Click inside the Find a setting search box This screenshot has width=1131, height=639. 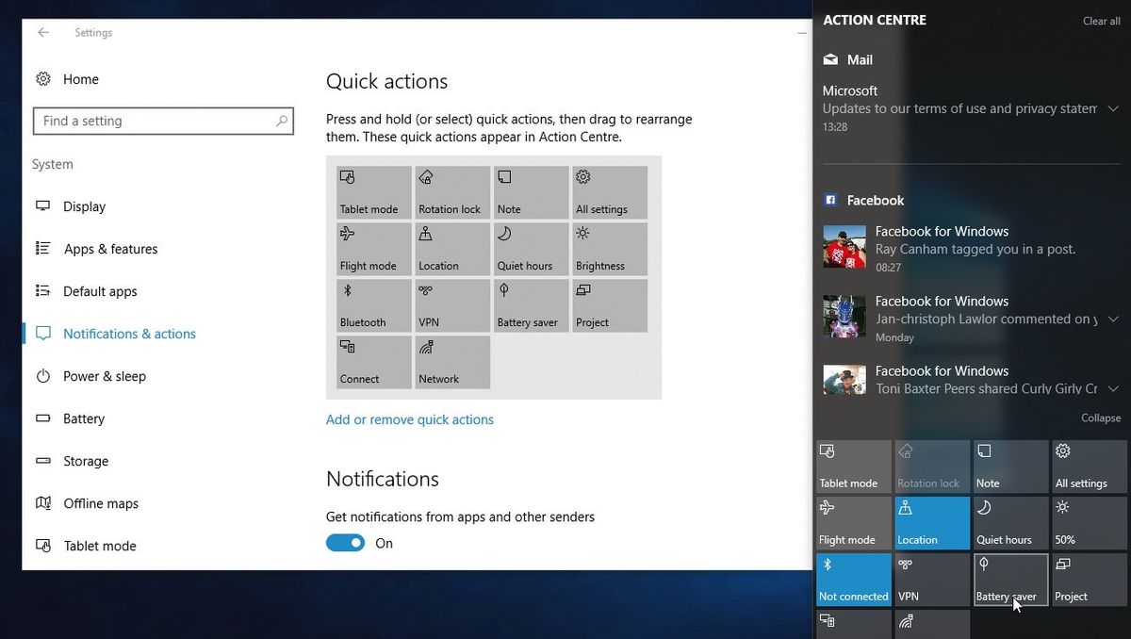click(x=163, y=121)
